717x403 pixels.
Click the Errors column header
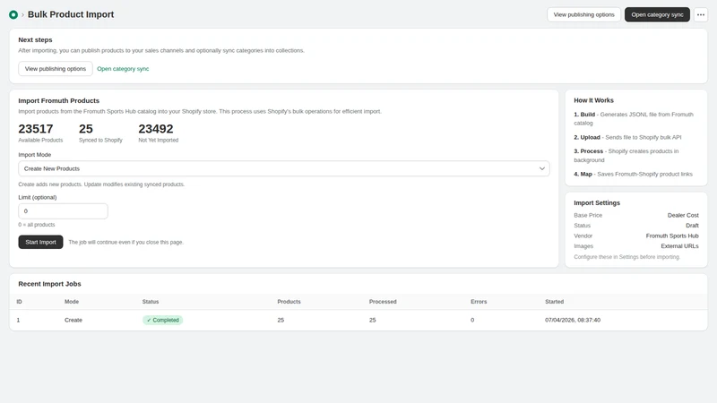tap(479, 302)
